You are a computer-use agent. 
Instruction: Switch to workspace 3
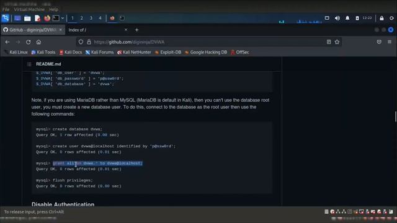point(91,18)
